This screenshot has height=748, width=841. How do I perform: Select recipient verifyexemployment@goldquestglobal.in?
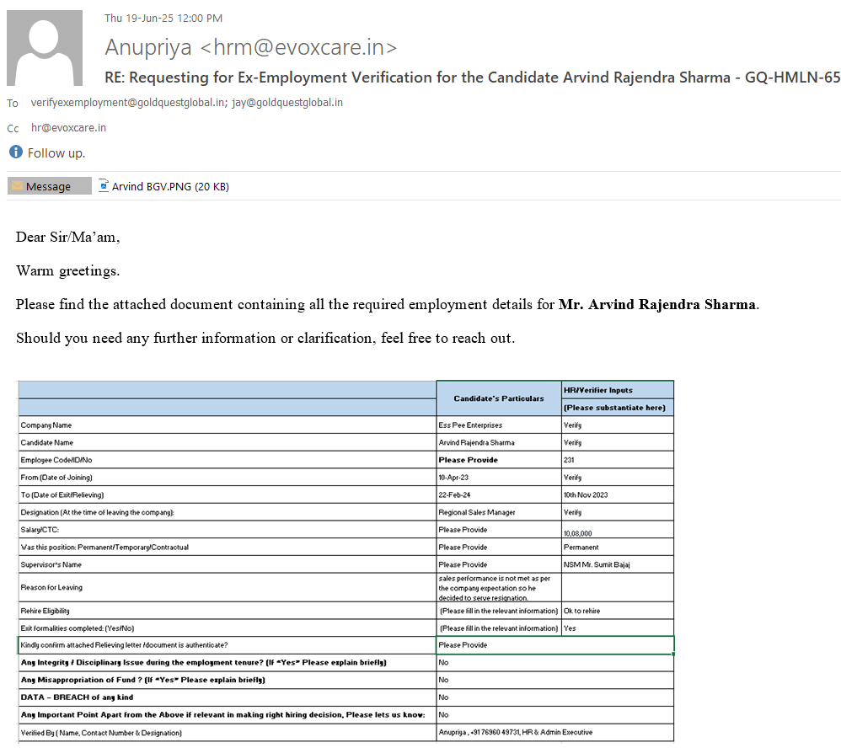point(127,103)
